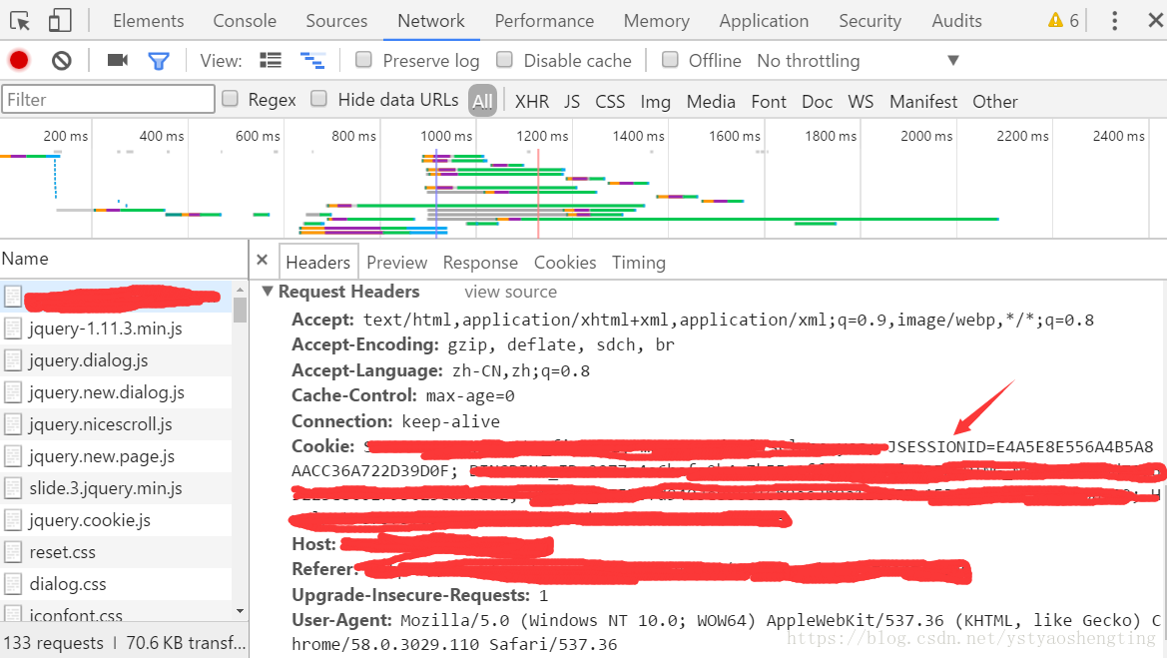This screenshot has height=658, width=1167.
Task: Tick the Offline checkbox
Action: pyautogui.click(x=670, y=60)
